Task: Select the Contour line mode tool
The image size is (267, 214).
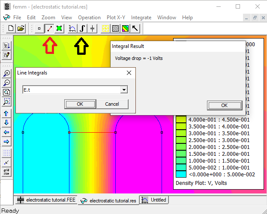Action: click(x=49, y=29)
